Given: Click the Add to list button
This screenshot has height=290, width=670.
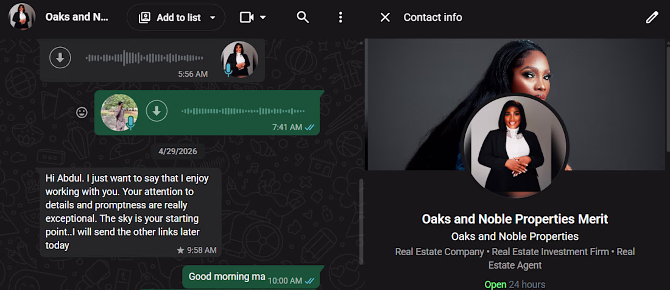Looking at the screenshot, I should click(x=176, y=18).
